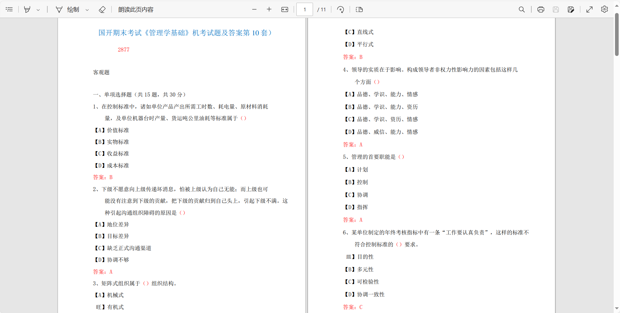
Task: Click the total pages label / 11
Action: [x=322, y=10]
